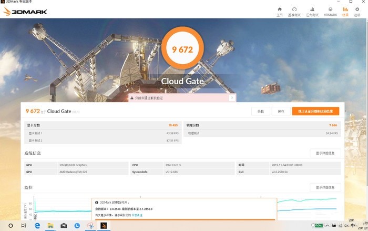Click the SystemInfo v5.12.686 value
Image resolution: width=368 pixels, height=231 pixels.
coord(171,172)
